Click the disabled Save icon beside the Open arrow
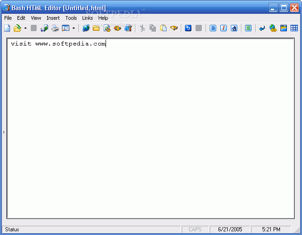Image resolution: width=302 pixels, height=235 pixels. coord(34,28)
